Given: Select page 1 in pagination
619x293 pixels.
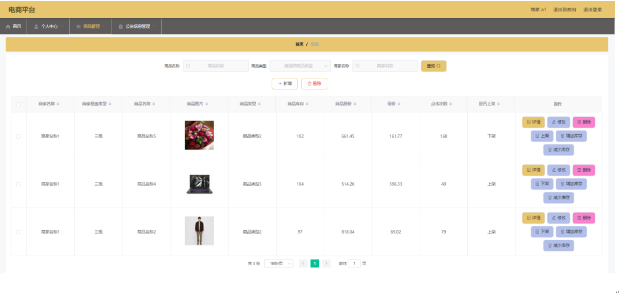Looking at the screenshot, I should [x=315, y=264].
